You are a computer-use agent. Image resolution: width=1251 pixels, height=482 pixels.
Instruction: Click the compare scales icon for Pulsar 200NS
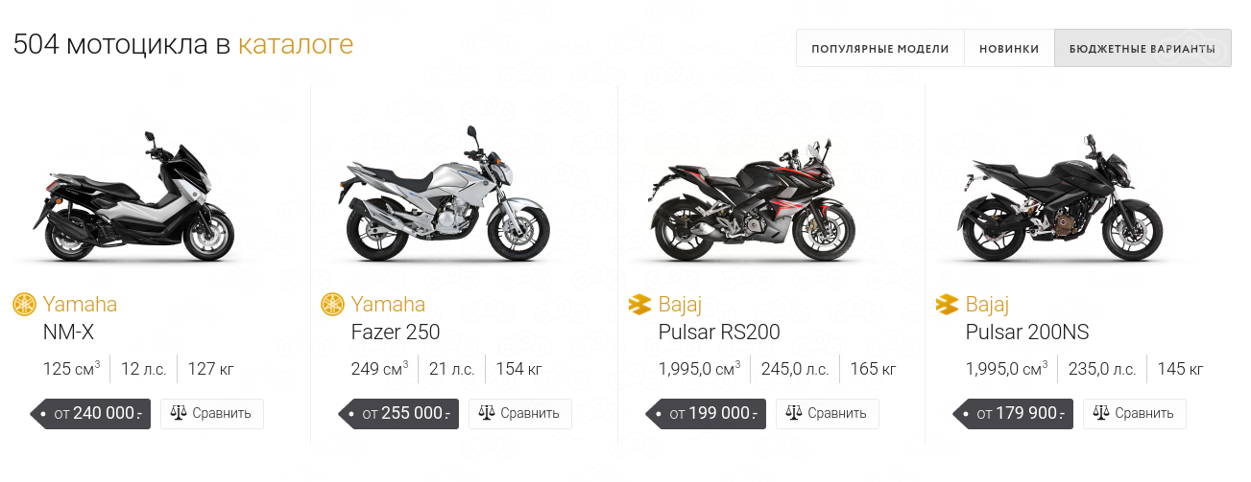[1101, 413]
